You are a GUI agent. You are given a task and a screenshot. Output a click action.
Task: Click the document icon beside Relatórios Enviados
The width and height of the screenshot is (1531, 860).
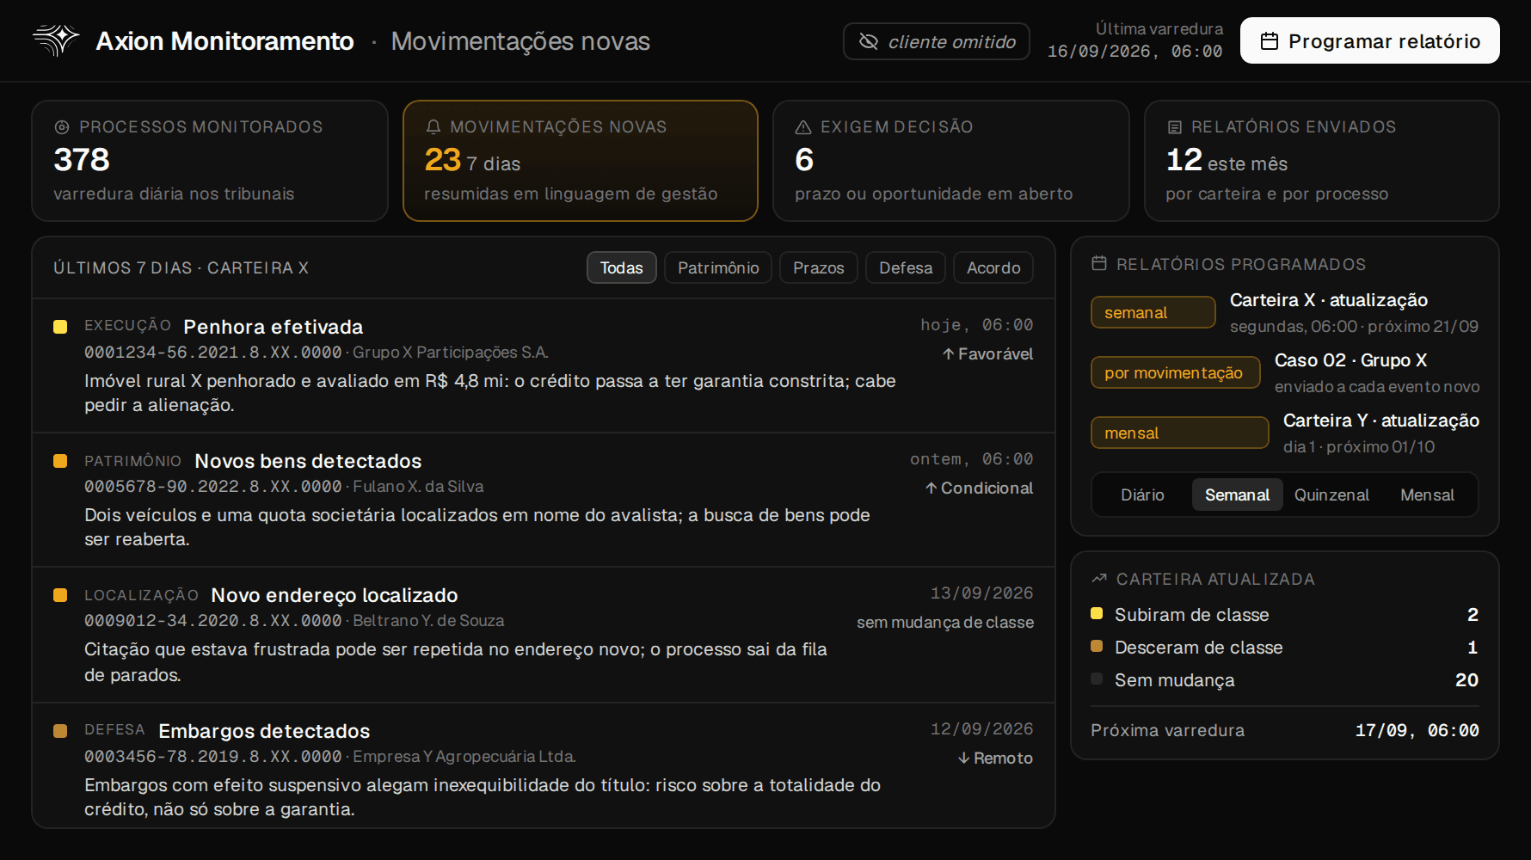tap(1174, 127)
